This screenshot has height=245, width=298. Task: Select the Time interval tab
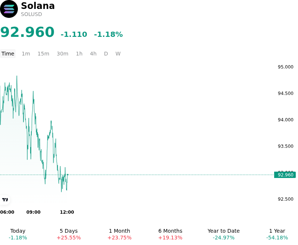coord(8,54)
